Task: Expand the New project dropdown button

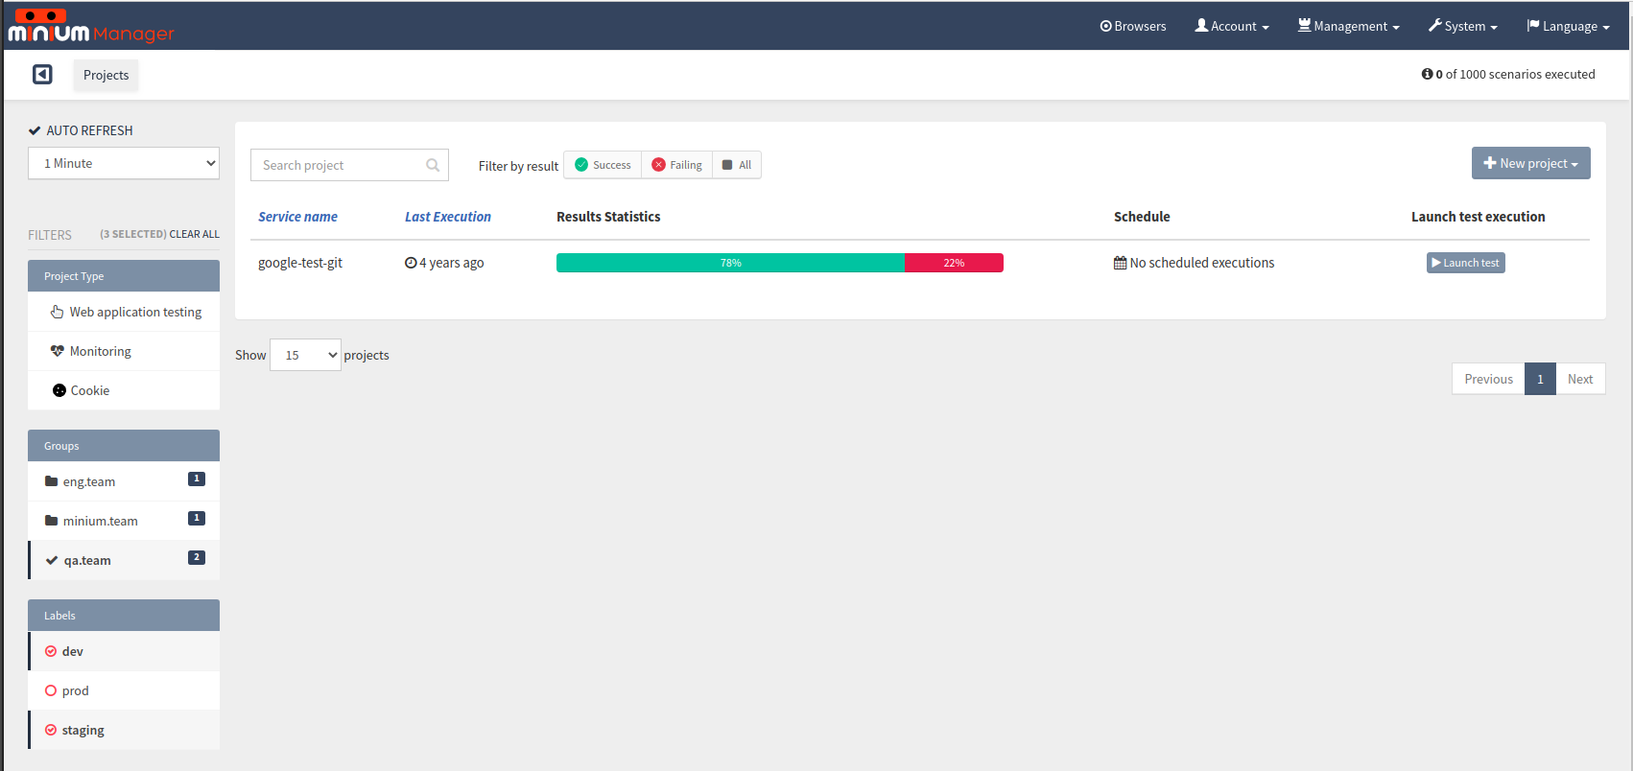Action: click(1530, 163)
